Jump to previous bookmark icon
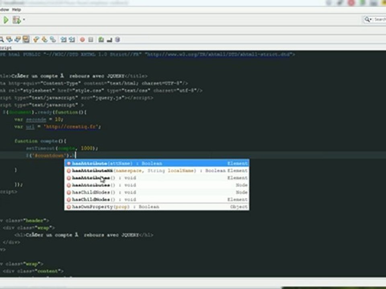This screenshot has height=289, width=386. 37,39
